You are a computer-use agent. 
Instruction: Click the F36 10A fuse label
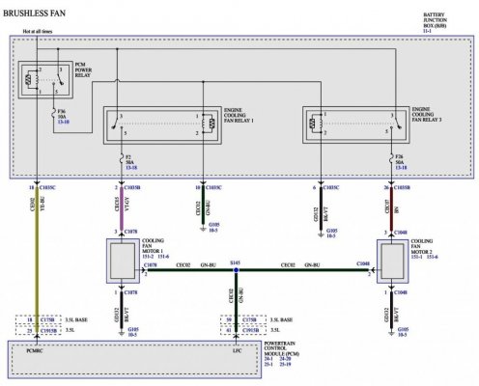tap(62, 114)
